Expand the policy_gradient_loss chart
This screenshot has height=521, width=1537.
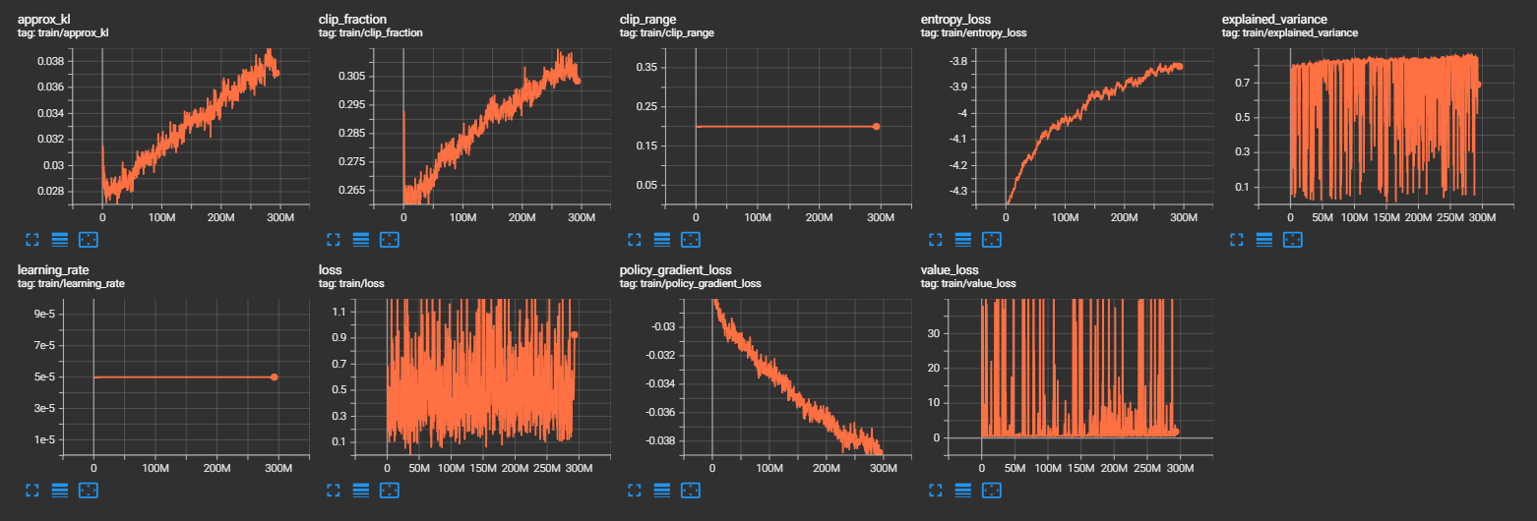pyautogui.click(x=634, y=489)
